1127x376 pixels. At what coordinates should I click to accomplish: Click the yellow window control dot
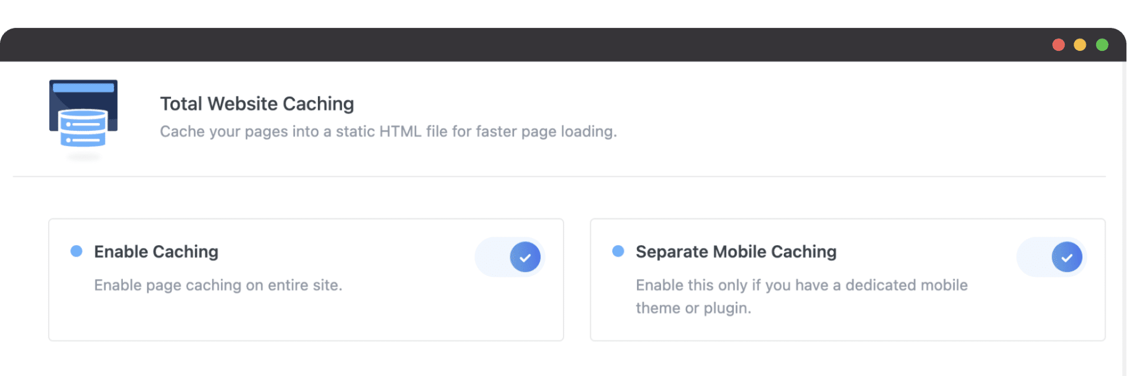click(1080, 45)
